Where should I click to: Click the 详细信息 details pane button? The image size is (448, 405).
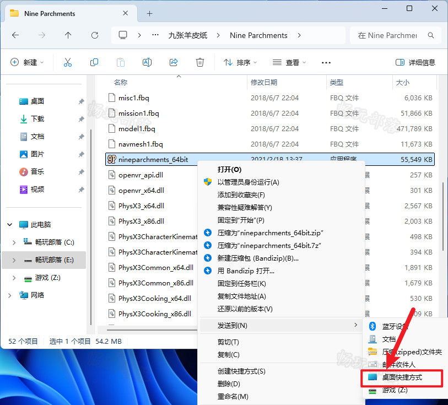pyautogui.click(x=415, y=62)
